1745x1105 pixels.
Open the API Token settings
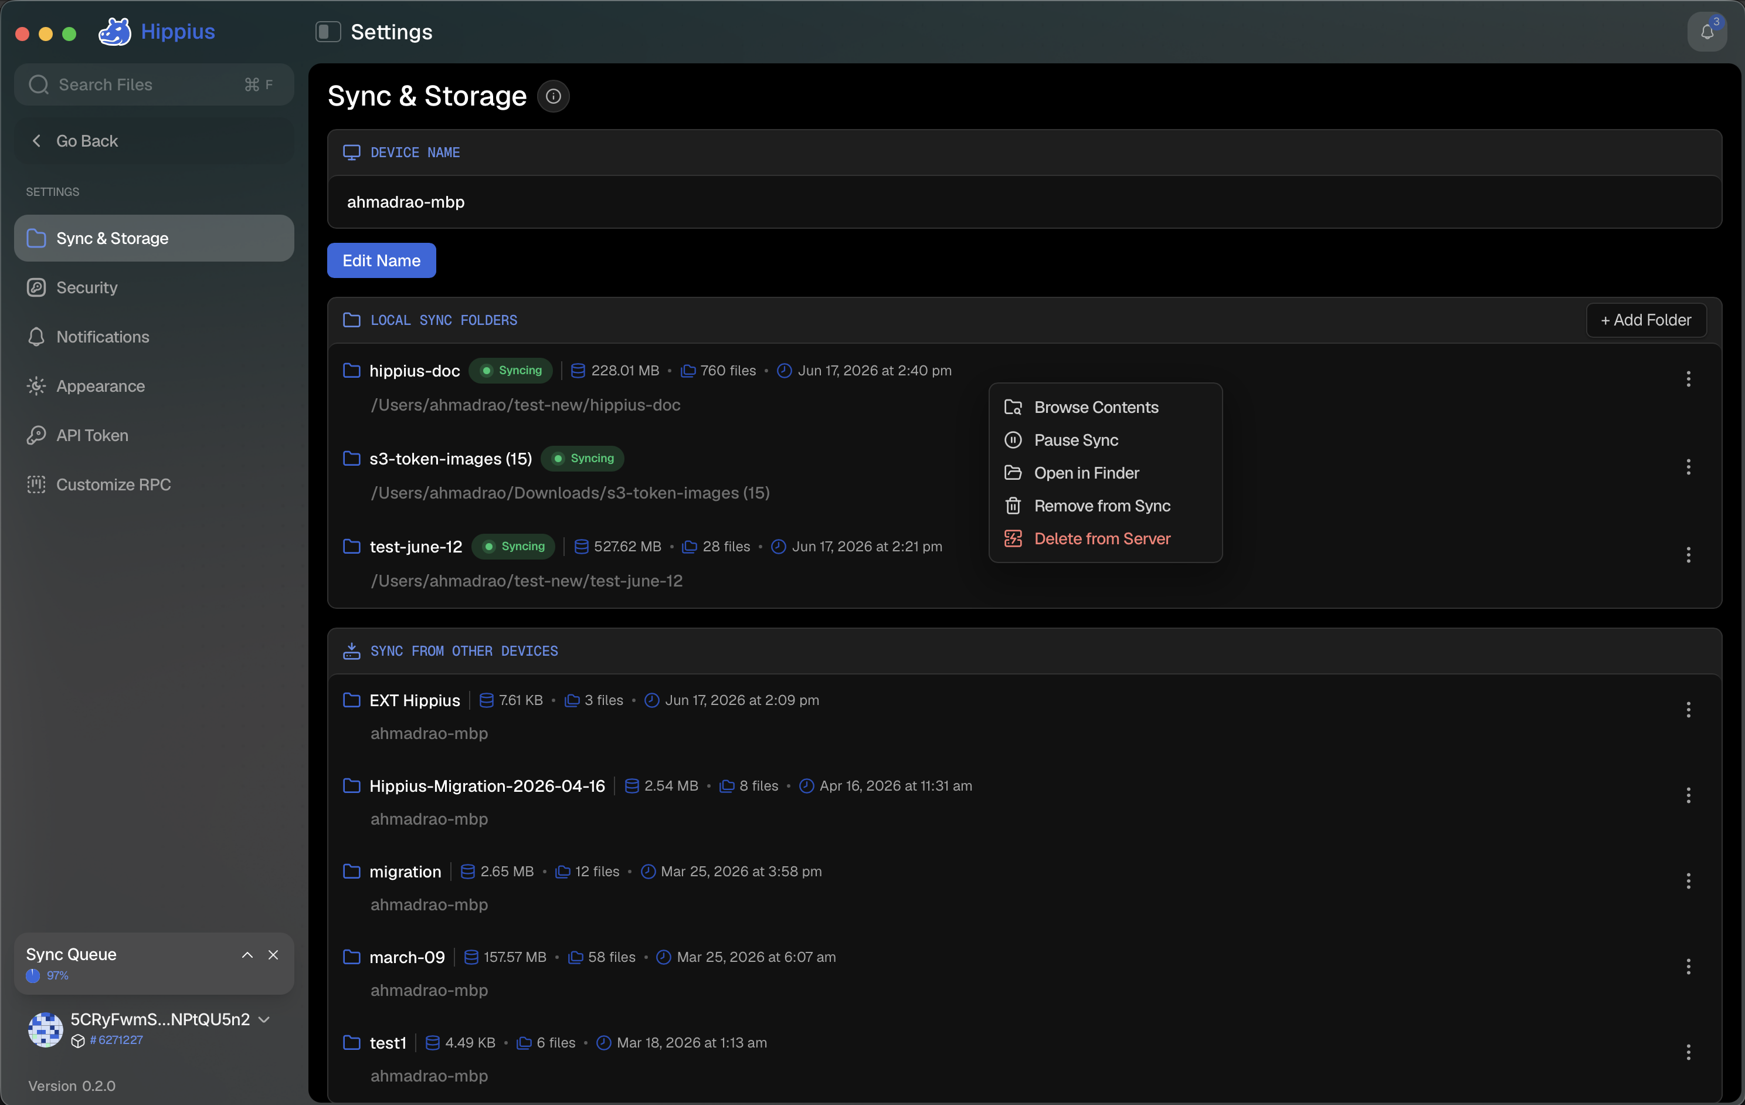[x=154, y=435]
